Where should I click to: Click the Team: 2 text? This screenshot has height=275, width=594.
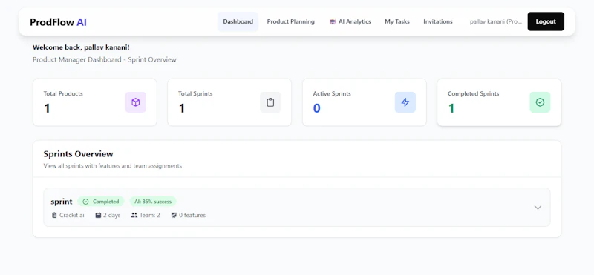tap(150, 215)
